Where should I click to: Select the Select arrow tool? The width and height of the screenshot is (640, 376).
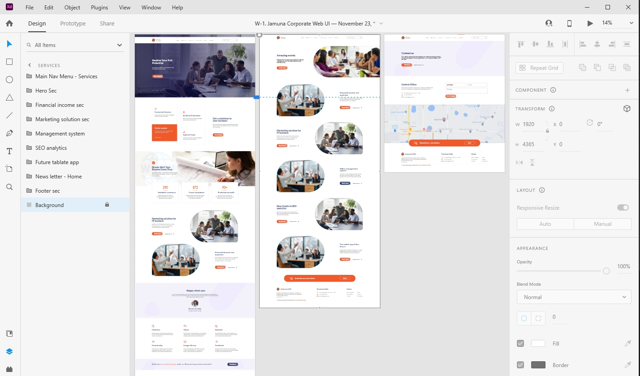tap(9, 44)
